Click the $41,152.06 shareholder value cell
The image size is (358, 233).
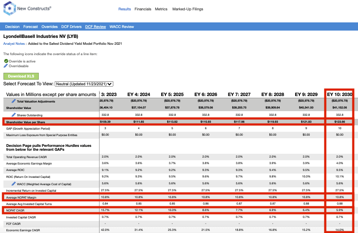pyautogui.click(x=339, y=108)
